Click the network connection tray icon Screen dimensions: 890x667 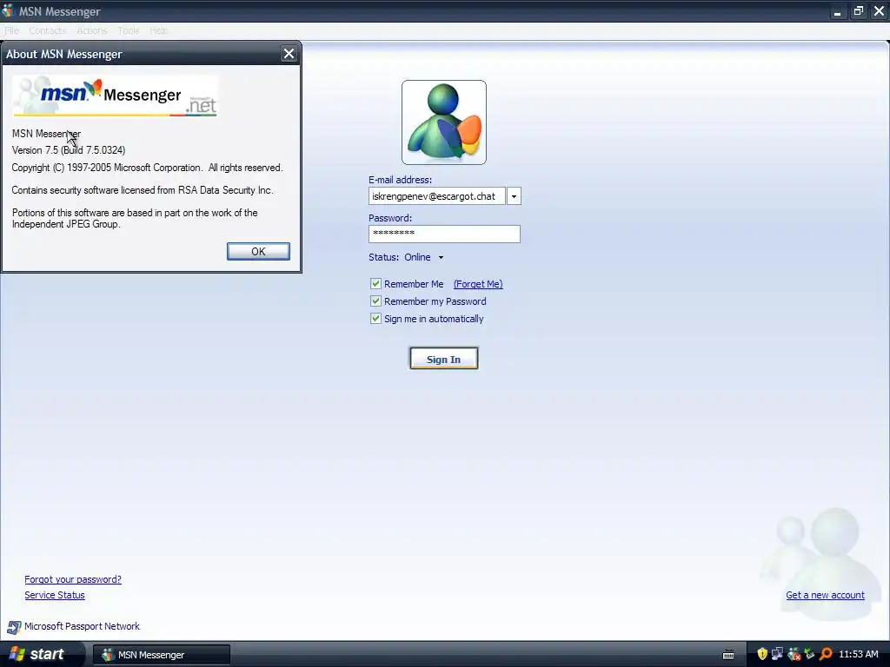777,654
